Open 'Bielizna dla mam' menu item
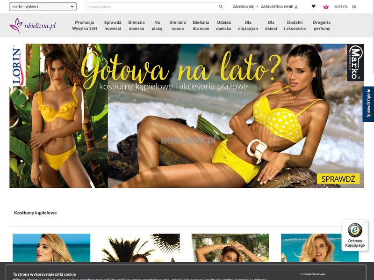This screenshot has height=280, width=374. click(x=201, y=25)
